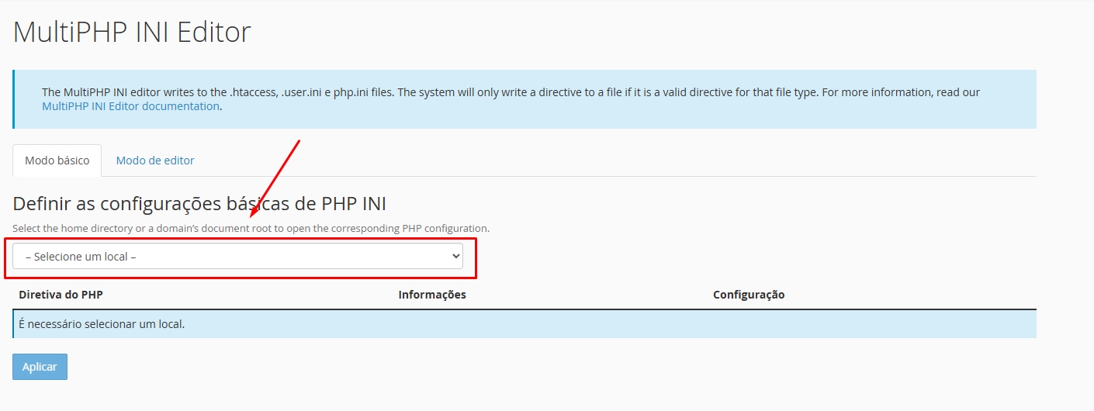Image resolution: width=1094 pixels, height=411 pixels.
Task: Click the 'Definir as configurações básicas' heading
Action: (199, 204)
